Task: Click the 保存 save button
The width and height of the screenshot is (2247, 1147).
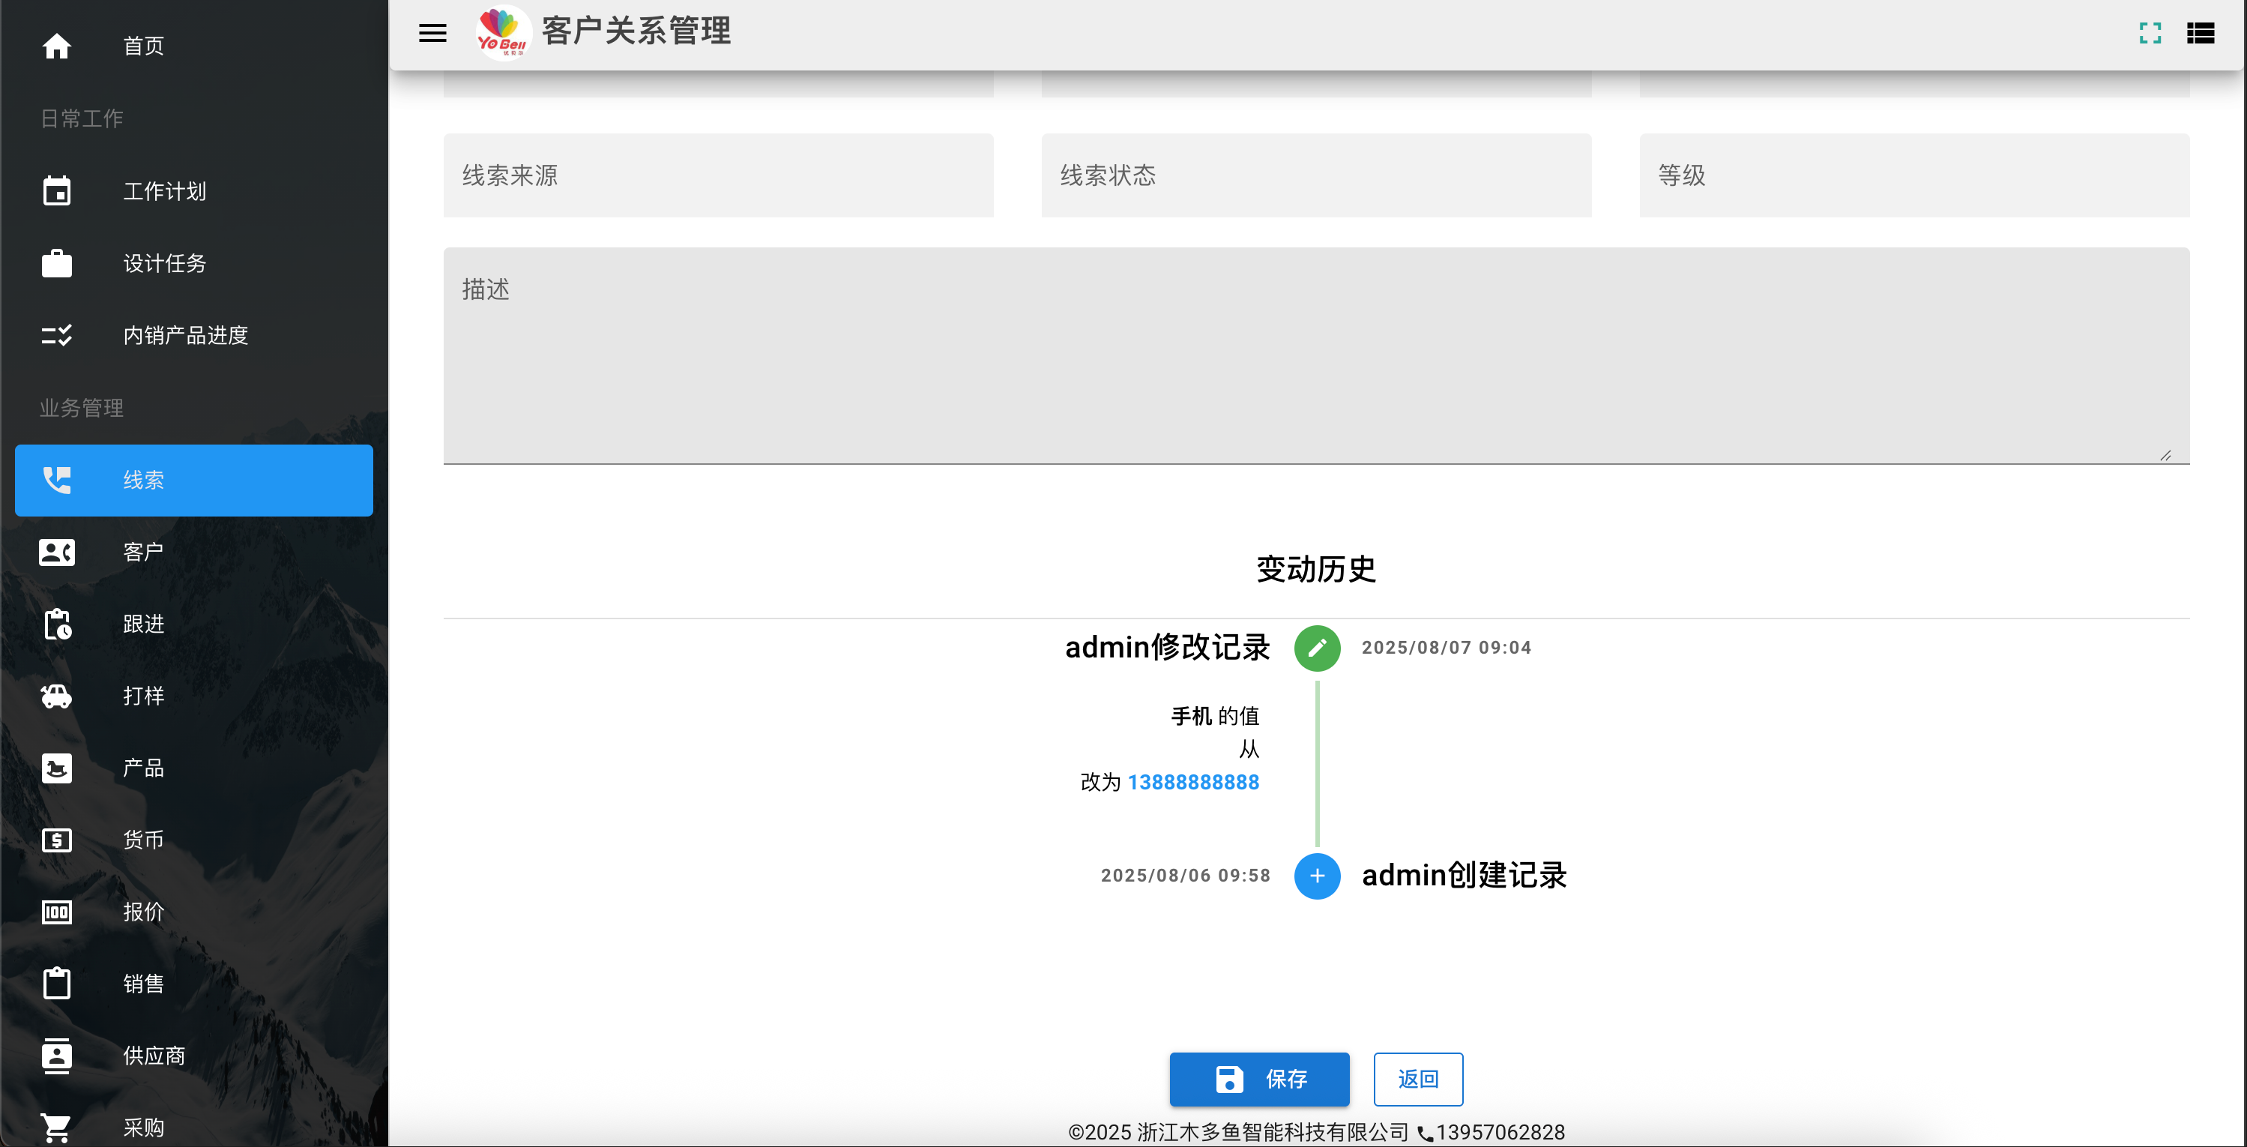Action: pyautogui.click(x=1260, y=1079)
